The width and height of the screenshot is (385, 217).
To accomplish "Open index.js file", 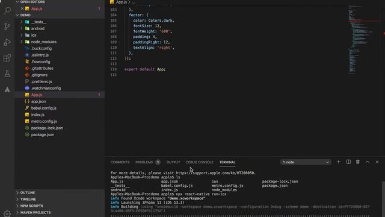I will [x=60, y=115].
